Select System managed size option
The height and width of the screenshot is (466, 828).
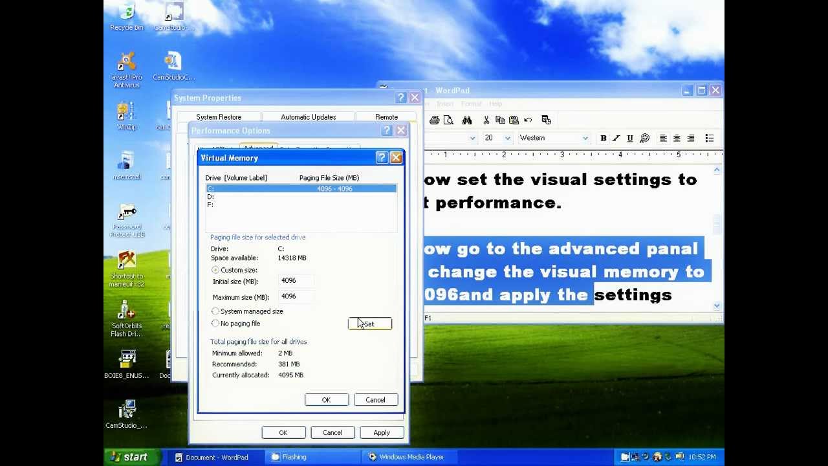[215, 311]
